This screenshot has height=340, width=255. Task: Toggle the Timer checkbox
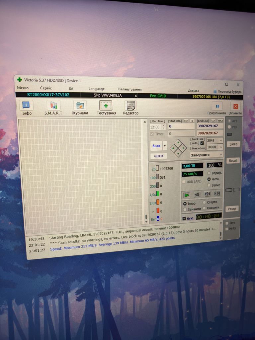point(152,134)
